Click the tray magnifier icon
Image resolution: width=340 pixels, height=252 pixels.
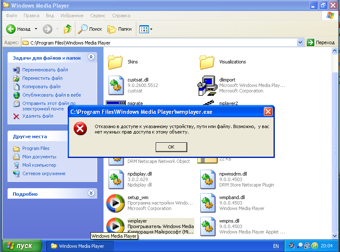[x=300, y=246]
